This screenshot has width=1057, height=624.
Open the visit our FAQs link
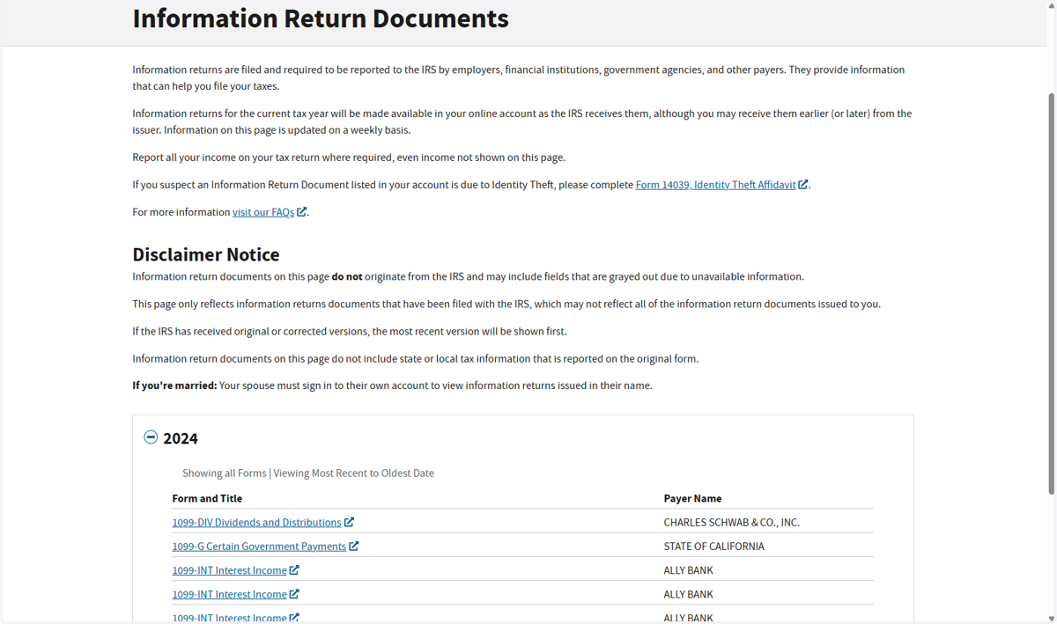click(x=263, y=212)
